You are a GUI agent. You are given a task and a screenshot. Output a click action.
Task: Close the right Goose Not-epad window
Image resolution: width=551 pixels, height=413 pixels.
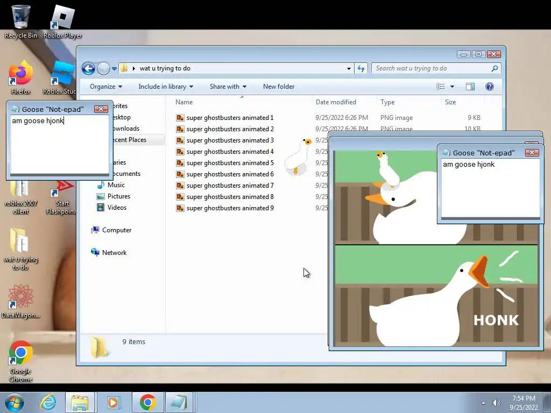tap(532, 152)
